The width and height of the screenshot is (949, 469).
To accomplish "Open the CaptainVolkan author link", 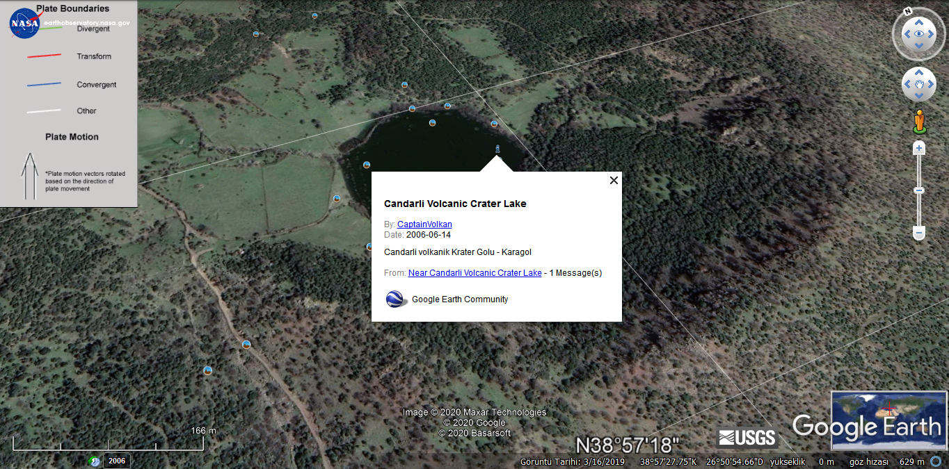I will [424, 224].
